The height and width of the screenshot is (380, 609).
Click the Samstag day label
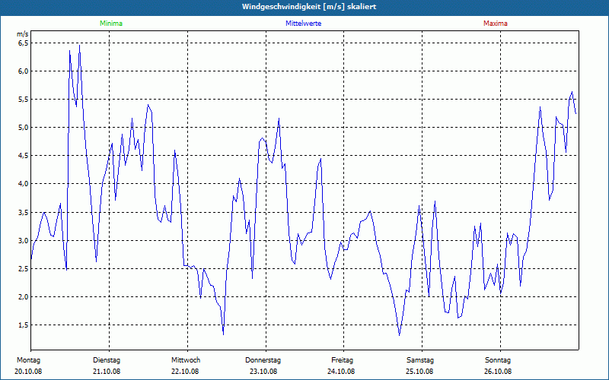[x=420, y=360]
